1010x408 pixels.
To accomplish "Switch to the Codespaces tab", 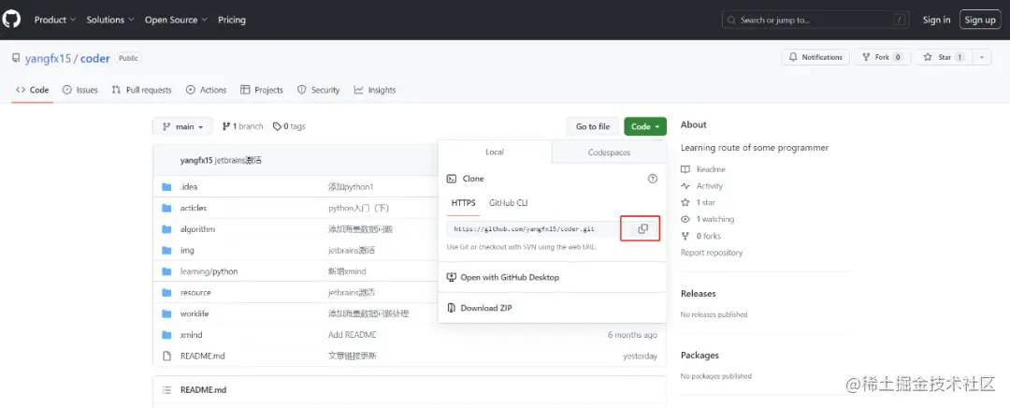I will click(610, 153).
